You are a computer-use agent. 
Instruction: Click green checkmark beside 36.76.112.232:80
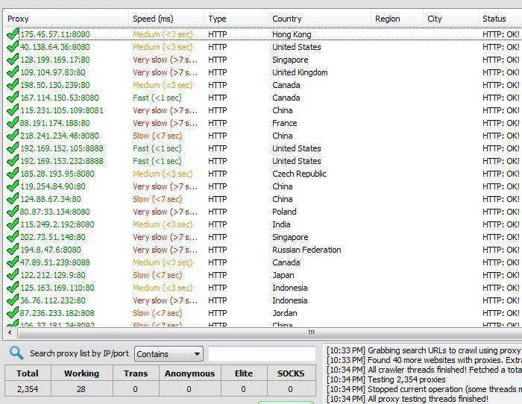(13, 300)
